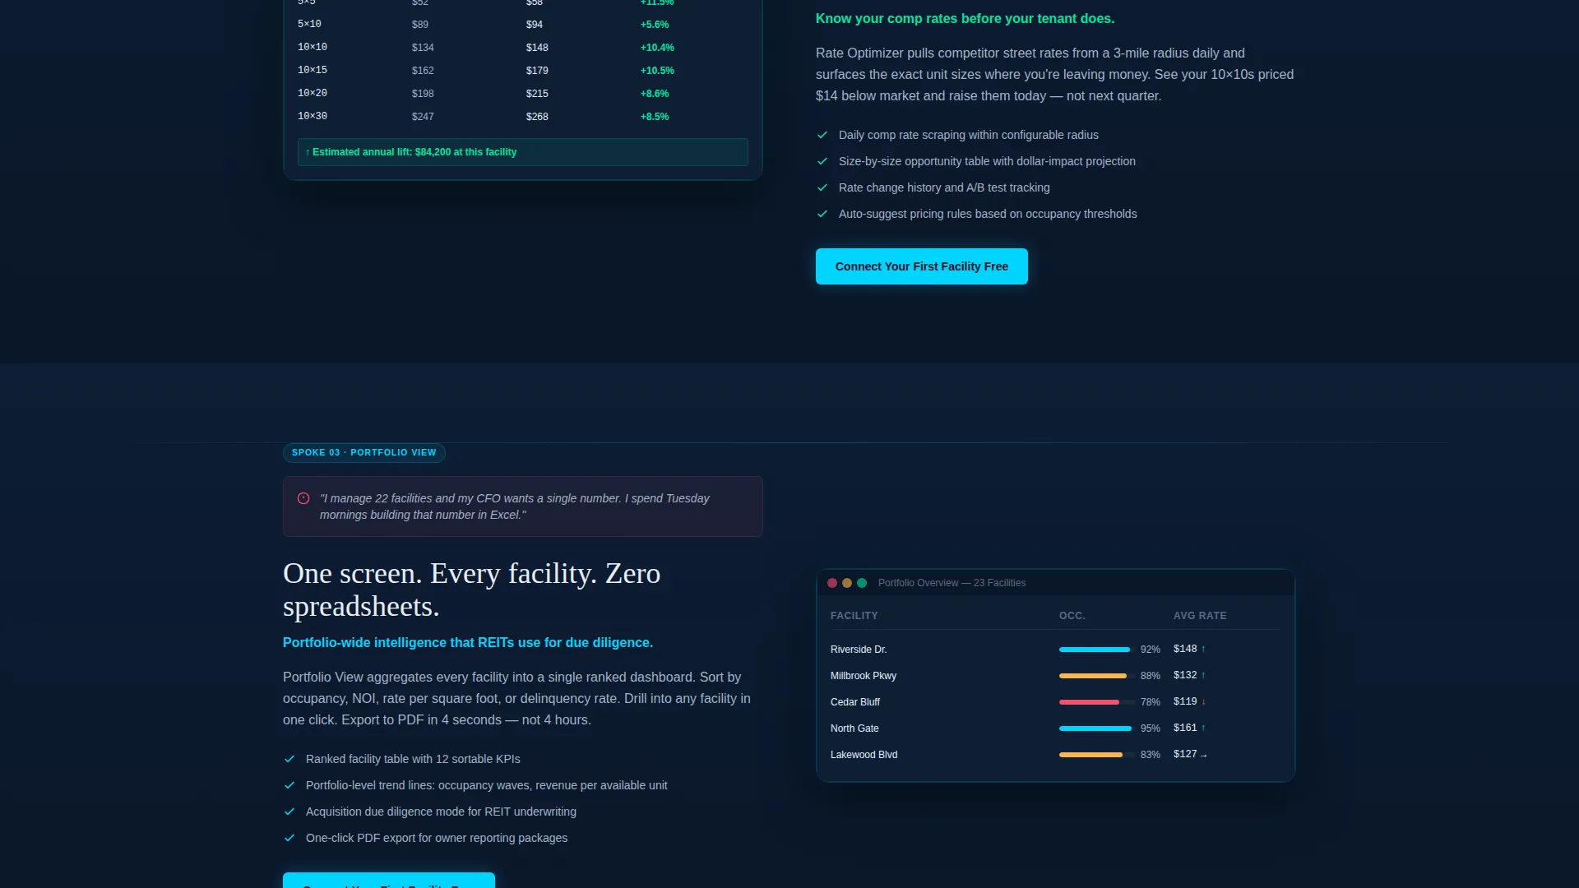Click the $268 market rate cell

[537, 117]
